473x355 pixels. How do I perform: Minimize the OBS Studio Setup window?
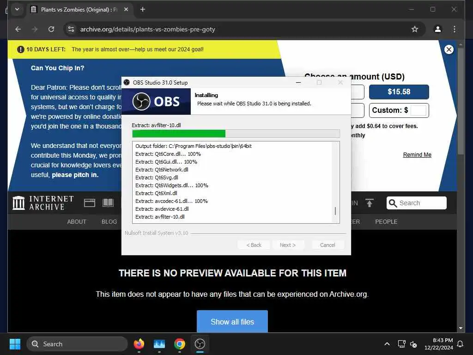[298, 82]
